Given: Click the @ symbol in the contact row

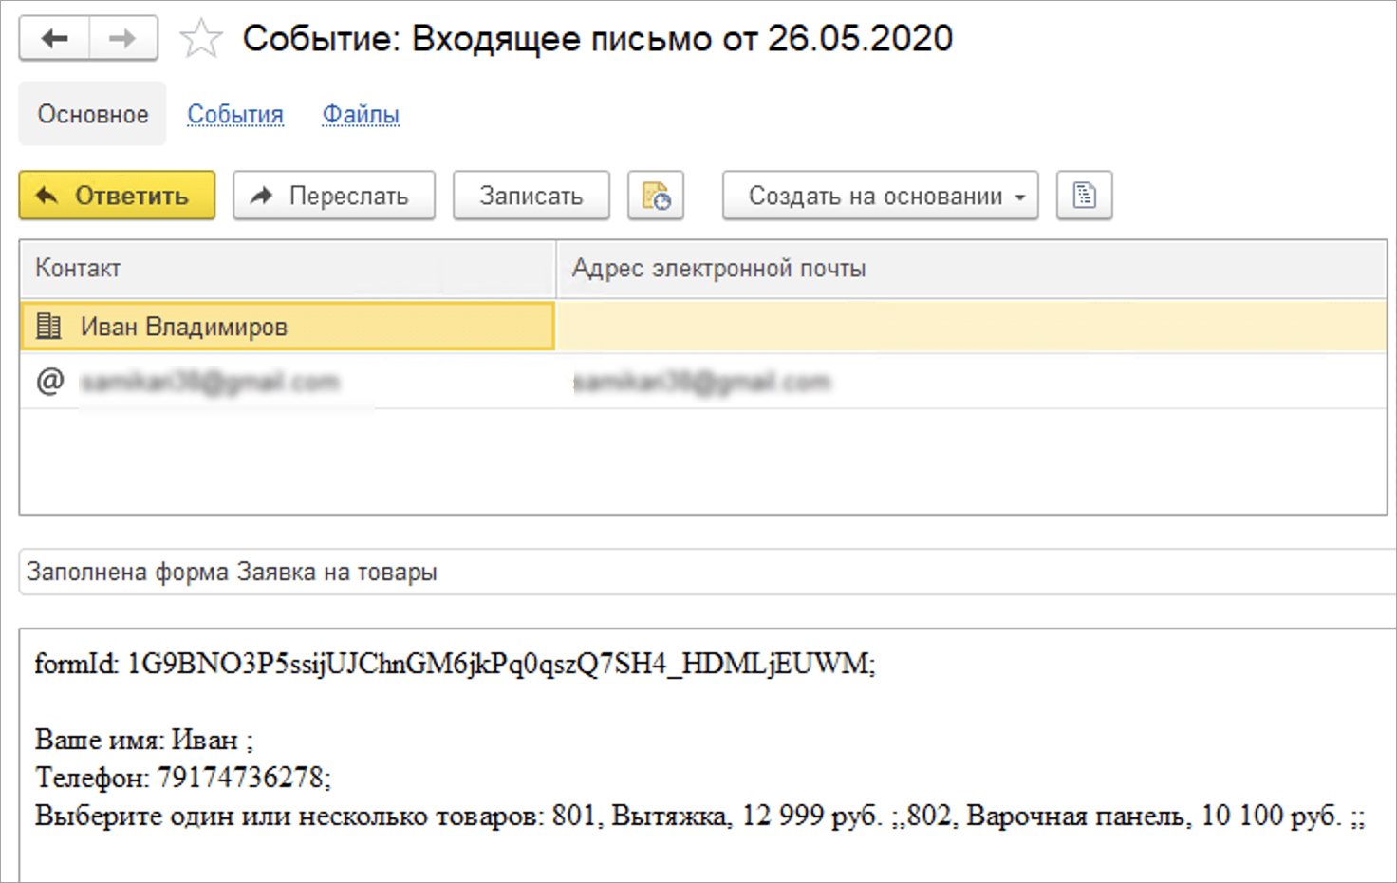Looking at the screenshot, I should click(49, 382).
